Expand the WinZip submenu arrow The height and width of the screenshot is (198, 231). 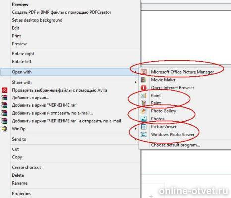click(x=135, y=129)
